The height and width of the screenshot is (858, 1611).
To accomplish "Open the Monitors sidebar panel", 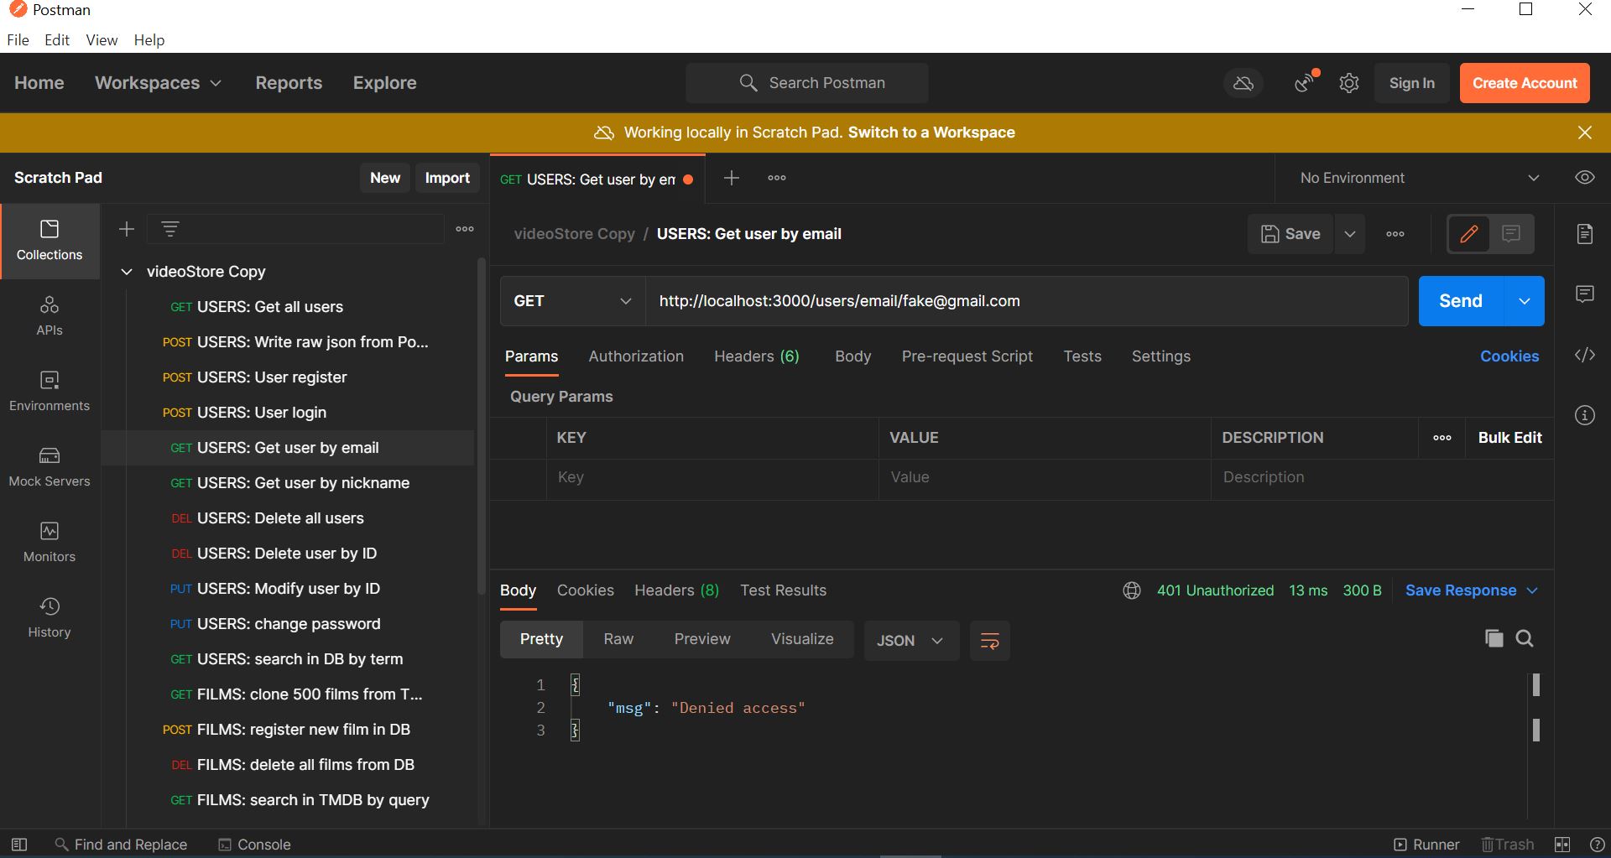I will 50,543.
